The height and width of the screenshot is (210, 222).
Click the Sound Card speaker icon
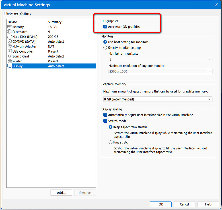point(10,56)
